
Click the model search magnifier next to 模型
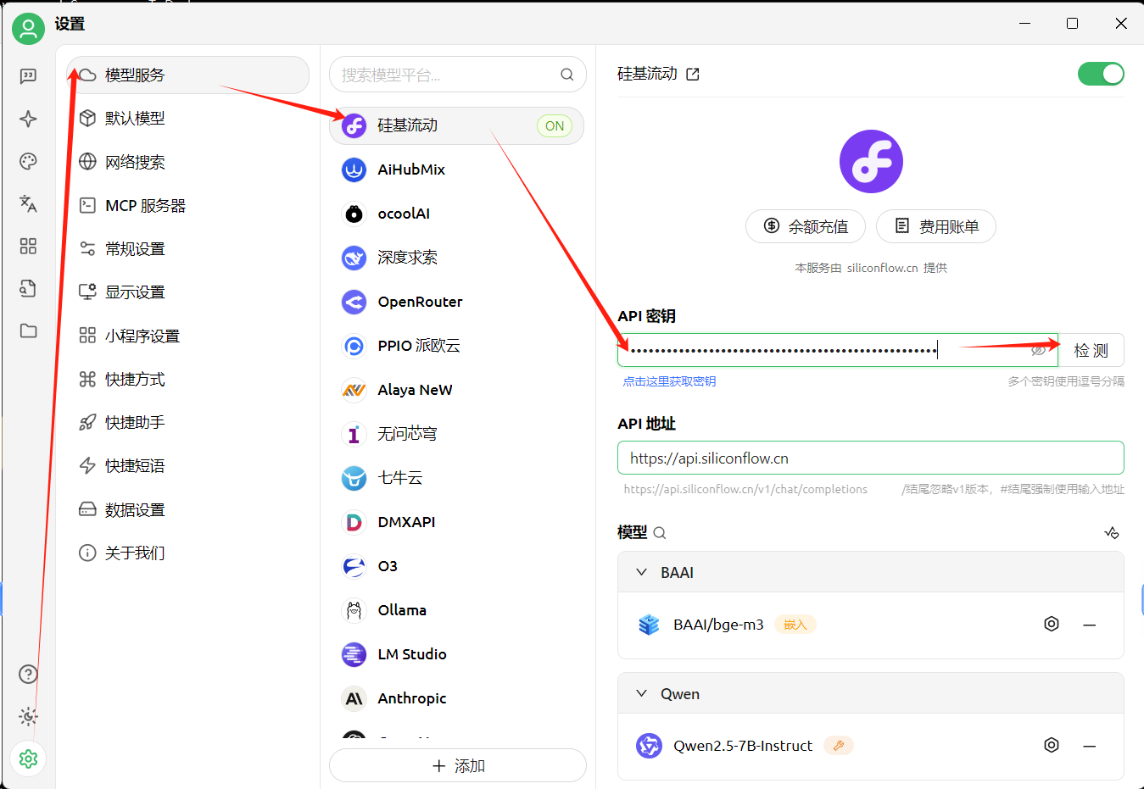pos(660,533)
